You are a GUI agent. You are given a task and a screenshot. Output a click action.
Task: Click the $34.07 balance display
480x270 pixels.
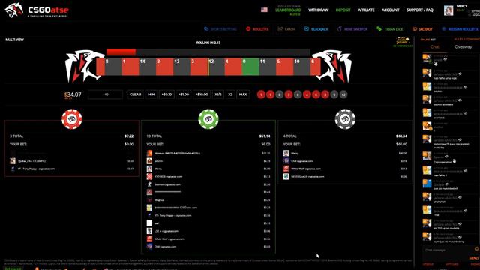click(73, 94)
